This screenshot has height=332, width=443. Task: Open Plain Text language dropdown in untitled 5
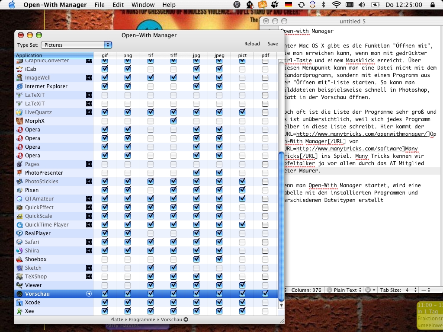point(344,290)
